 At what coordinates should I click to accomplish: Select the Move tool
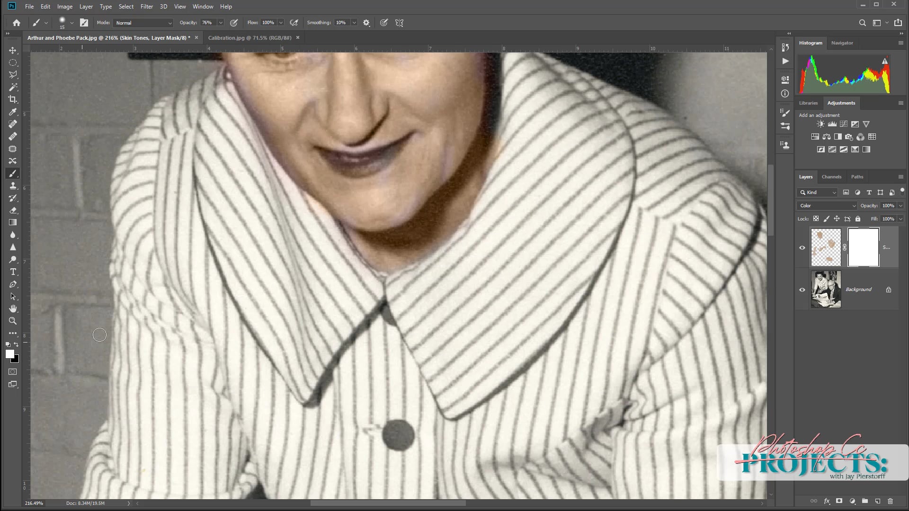pyautogui.click(x=13, y=50)
